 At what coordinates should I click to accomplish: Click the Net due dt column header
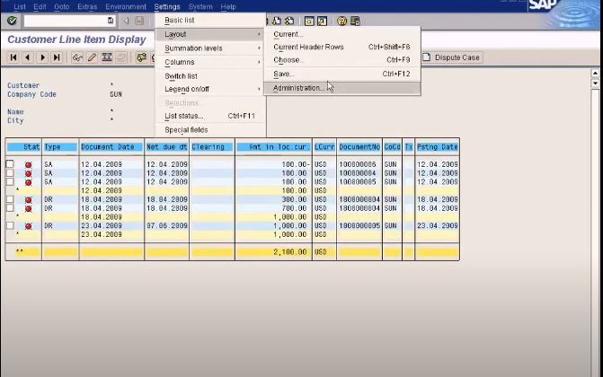[x=167, y=147]
